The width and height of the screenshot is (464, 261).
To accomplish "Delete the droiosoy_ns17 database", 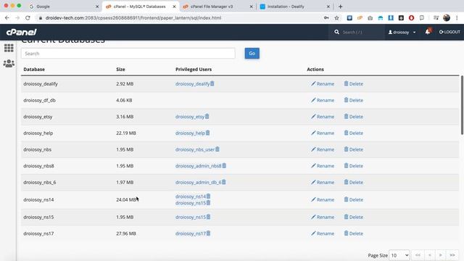I will pos(353,233).
